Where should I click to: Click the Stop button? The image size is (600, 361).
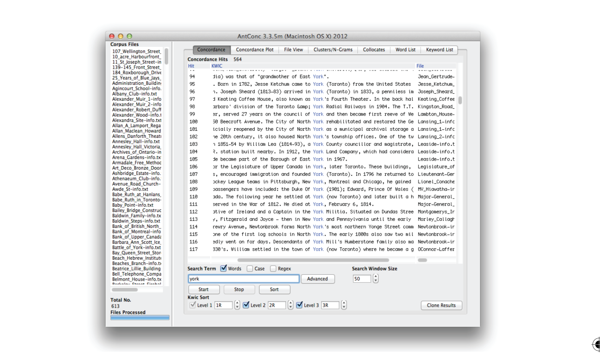239,290
